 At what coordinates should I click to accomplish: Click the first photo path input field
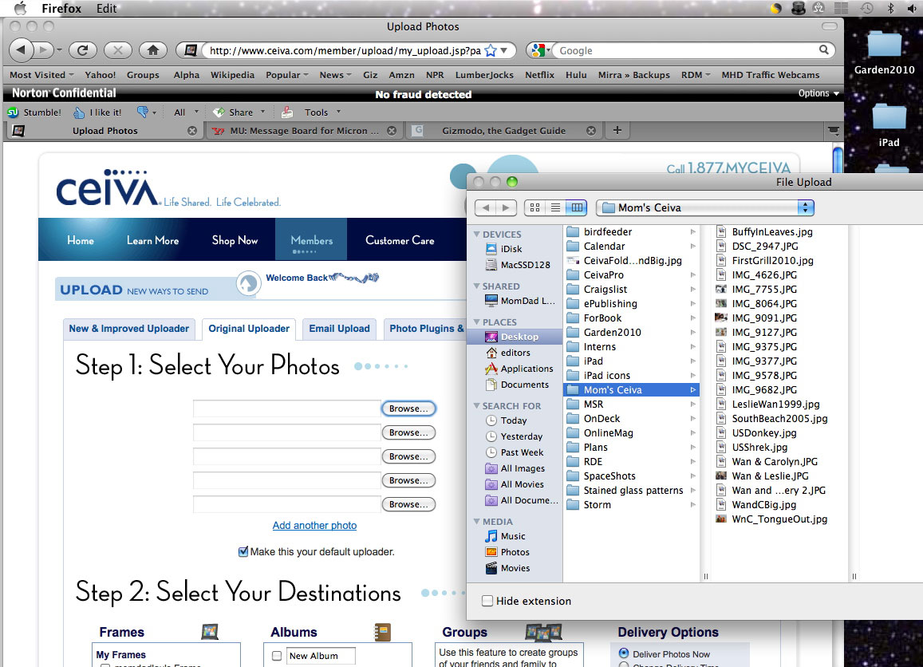[286, 408]
